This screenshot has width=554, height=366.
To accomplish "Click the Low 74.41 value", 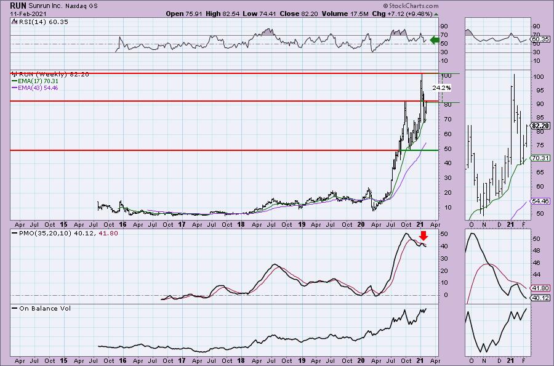I will click(259, 14).
